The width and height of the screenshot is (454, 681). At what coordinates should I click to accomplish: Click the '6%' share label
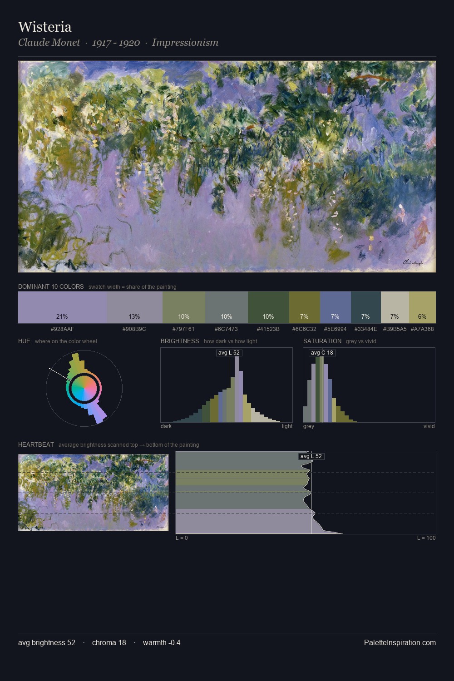422,316
